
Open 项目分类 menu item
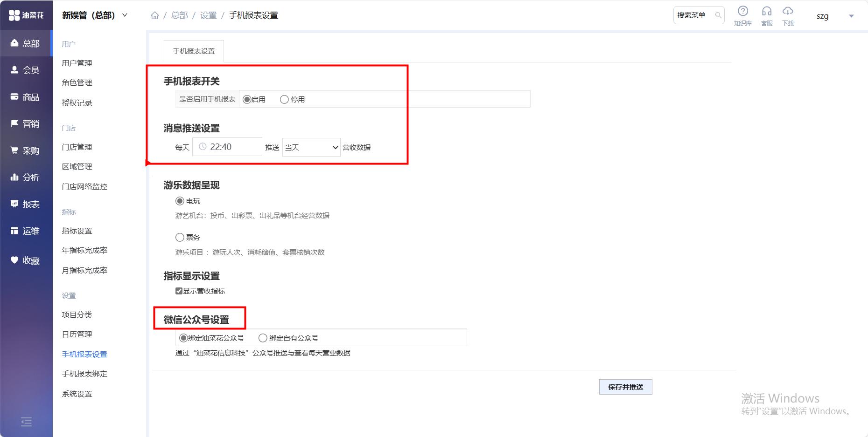[x=77, y=314]
